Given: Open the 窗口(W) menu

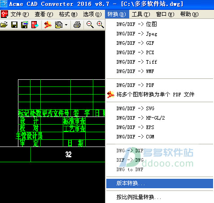Looking at the screenshot, I should click(x=165, y=14).
